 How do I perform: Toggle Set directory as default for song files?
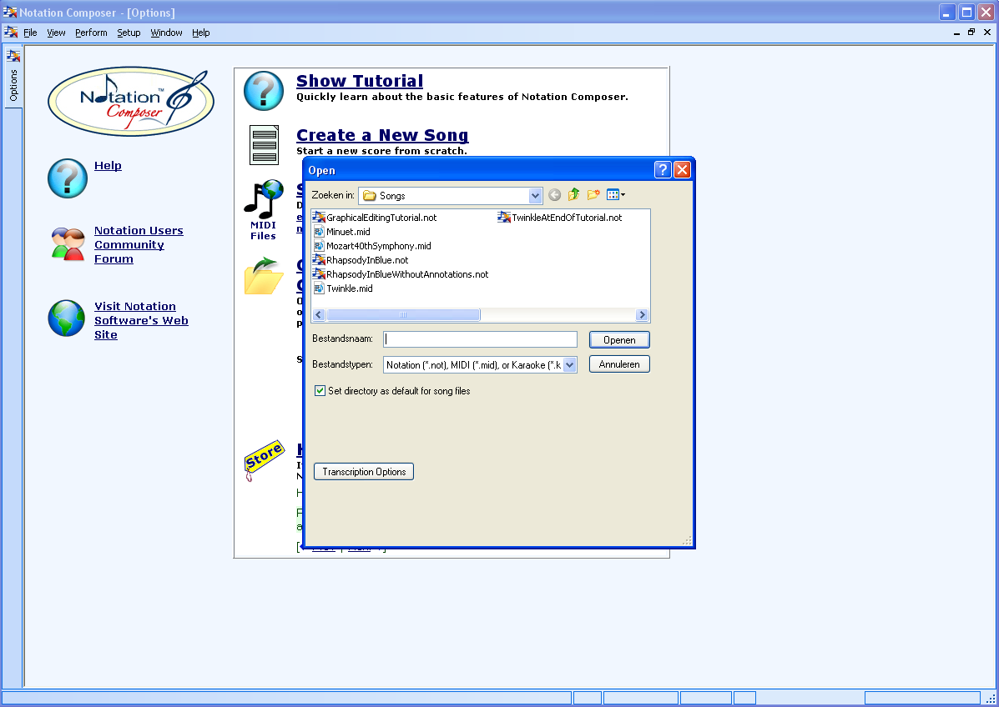click(320, 391)
